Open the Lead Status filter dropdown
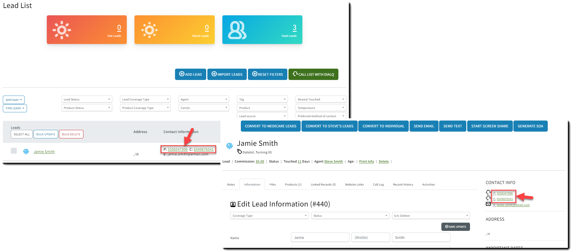The width and height of the screenshot is (571, 251). [87, 99]
